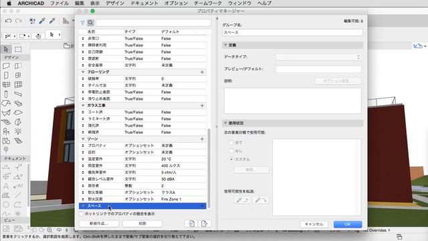
Task: Open the デザイン menu
Action: pyautogui.click(x=115, y=3)
